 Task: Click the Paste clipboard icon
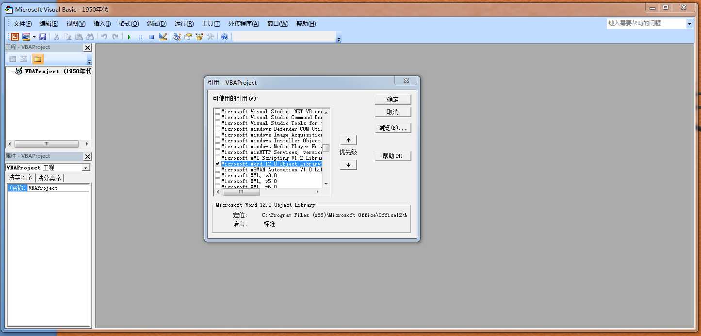pyautogui.click(x=79, y=37)
